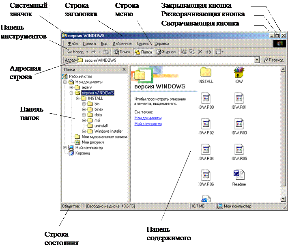Expand the binex folder node
The height and width of the screenshot is (250, 288).
tap(84, 110)
